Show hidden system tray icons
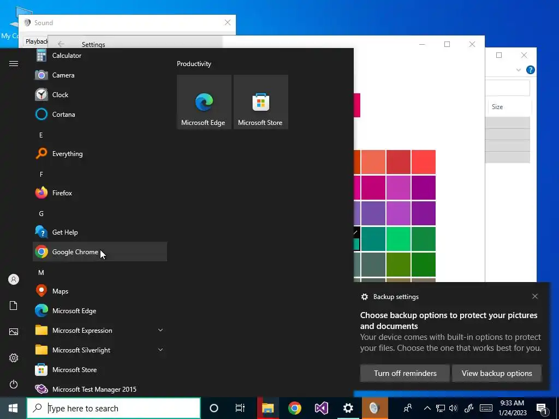This screenshot has height=419, width=559. (427, 408)
